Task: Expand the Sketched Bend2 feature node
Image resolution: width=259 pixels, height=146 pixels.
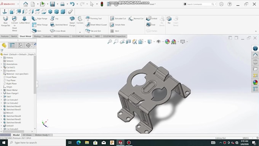Action: click(x=2, y=106)
